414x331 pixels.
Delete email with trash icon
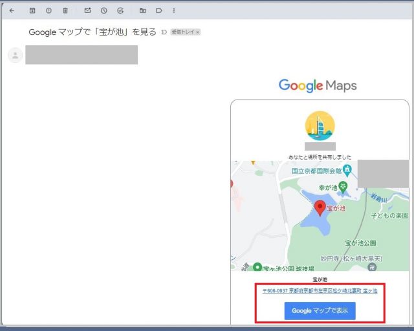coord(65,10)
